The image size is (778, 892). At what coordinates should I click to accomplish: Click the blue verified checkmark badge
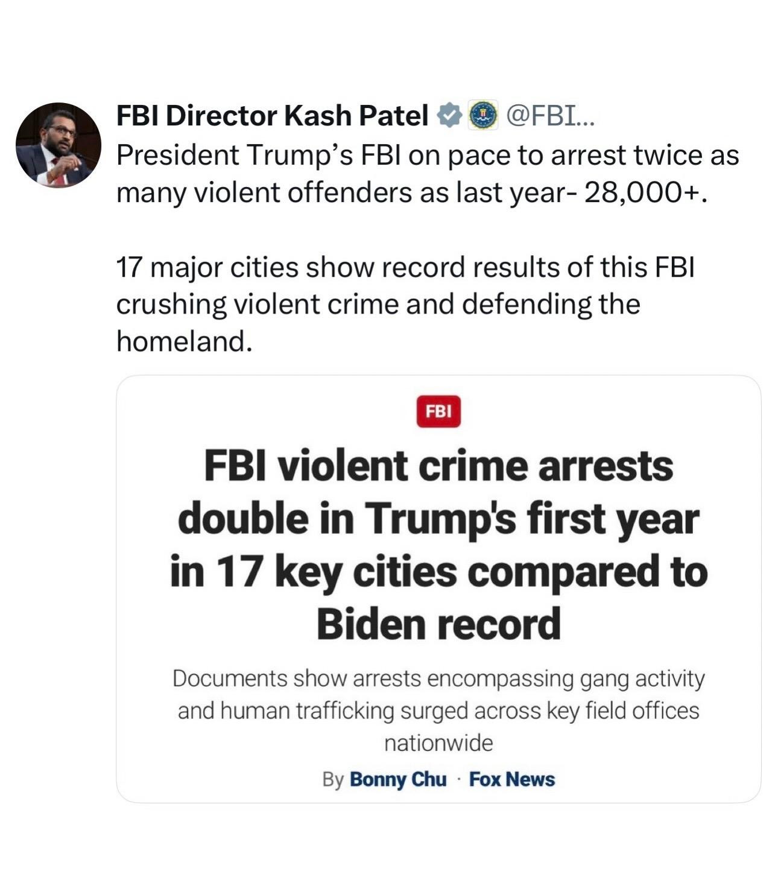click(449, 116)
